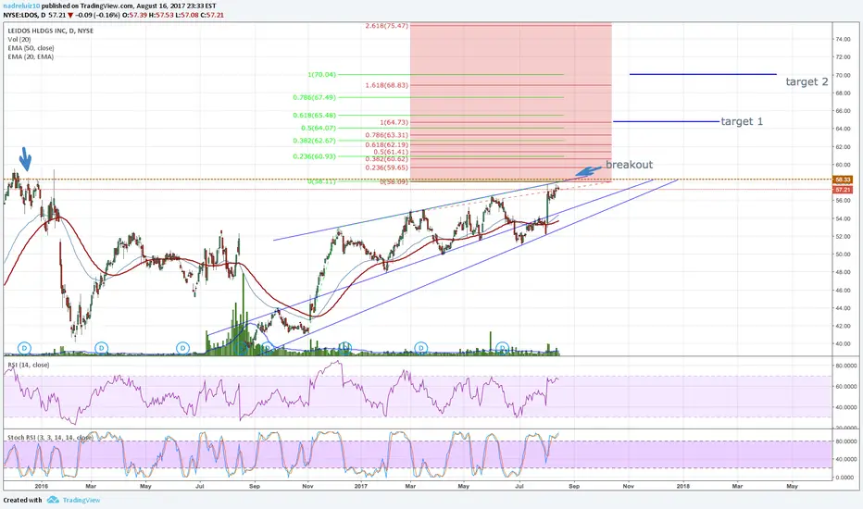Click the Nov label before 2018 on axis
863x509 pixels.
628,486
